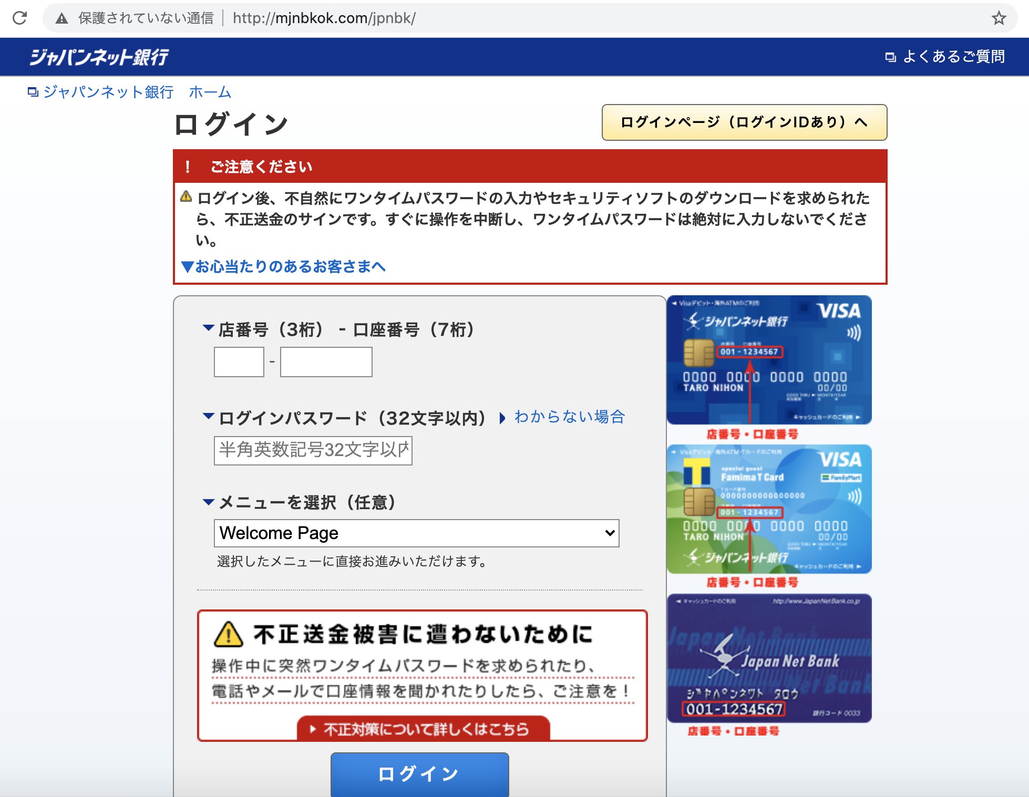The height and width of the screenshot is (797, 1029).
Task: Focus the 3-digit branch number field
Action: [239, 362]
